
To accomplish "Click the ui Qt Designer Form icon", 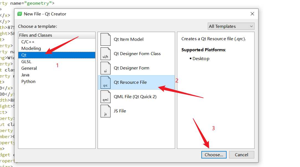I will pos(106,68).
